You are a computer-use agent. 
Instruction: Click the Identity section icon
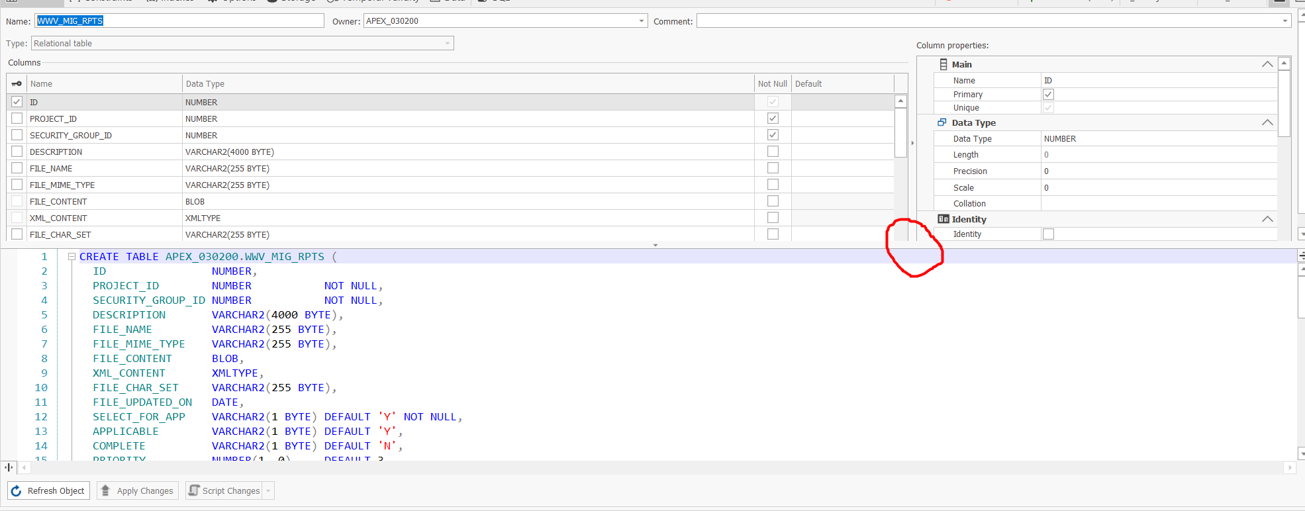tap(943, 219)
